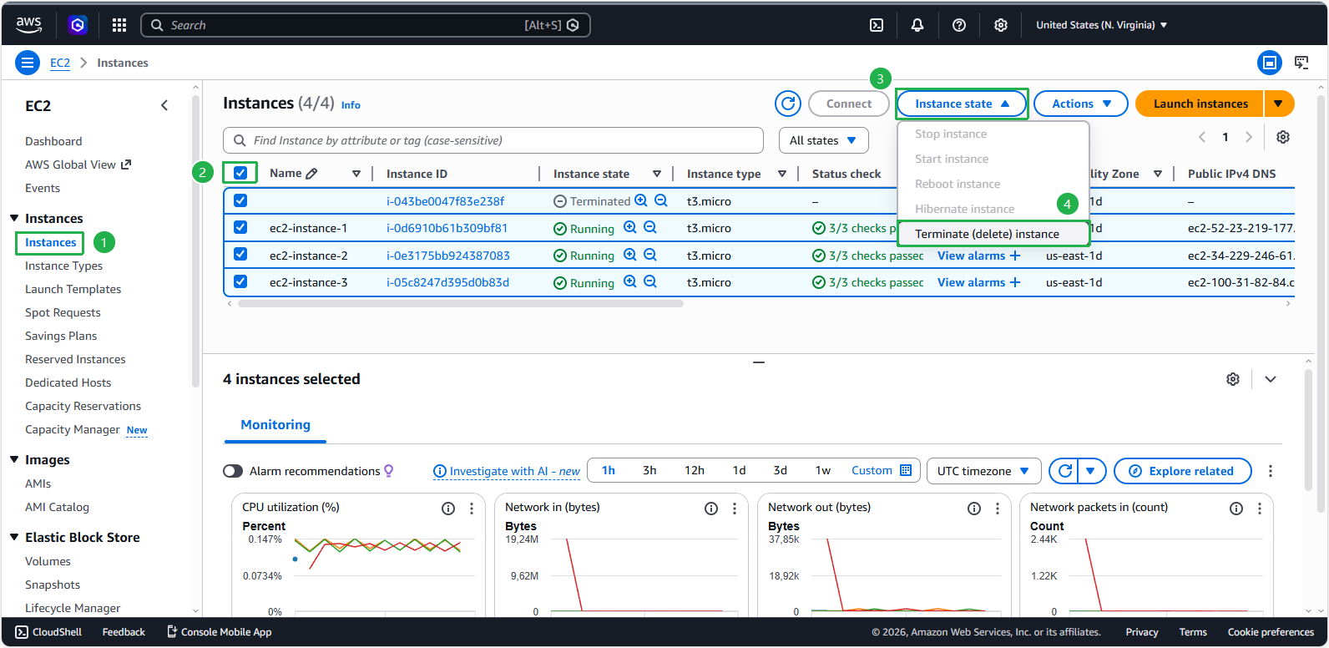The height and width of the screenshot is (648, 1329).
Task: Click the Find Instance filter field
Action: coord(493,140)
